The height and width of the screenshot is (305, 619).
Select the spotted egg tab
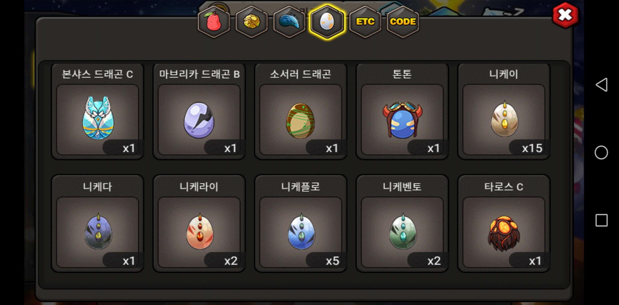click(327, 22)
